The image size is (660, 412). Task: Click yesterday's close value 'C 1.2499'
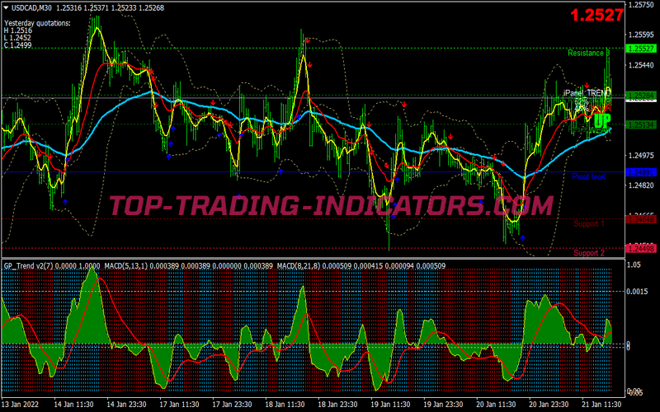click(x=17, y=45)
